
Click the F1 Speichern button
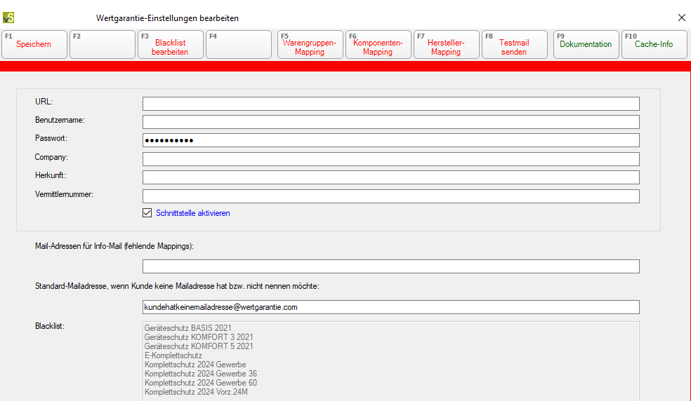point(34,44)
